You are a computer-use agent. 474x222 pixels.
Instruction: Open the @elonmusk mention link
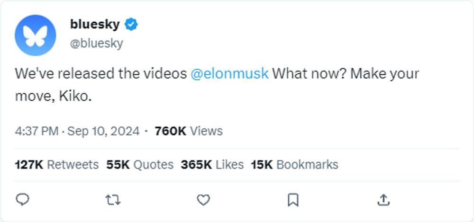[229, 74]
